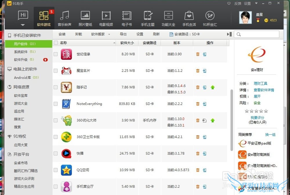
Task: Click the software list vertical scrollbar
Action: [x=231, y=120]
